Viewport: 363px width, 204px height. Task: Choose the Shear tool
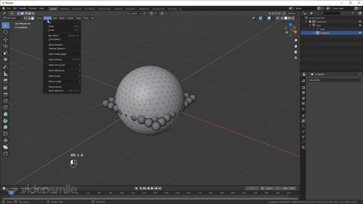coord(6,147)
